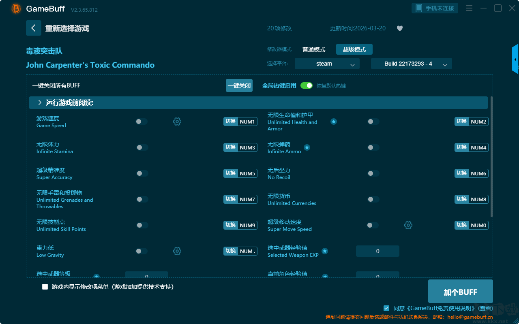Toggle No Recoil on
The height and width of the screenshot is (324, 519).
tap(373, 173)
